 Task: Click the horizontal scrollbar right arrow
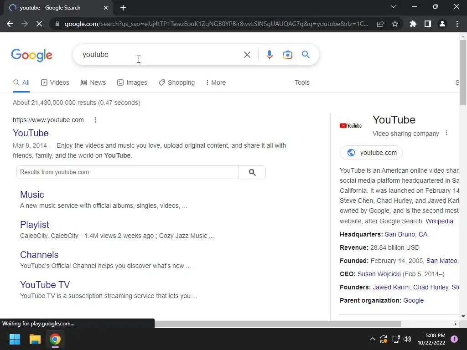[x=455, y=324]
